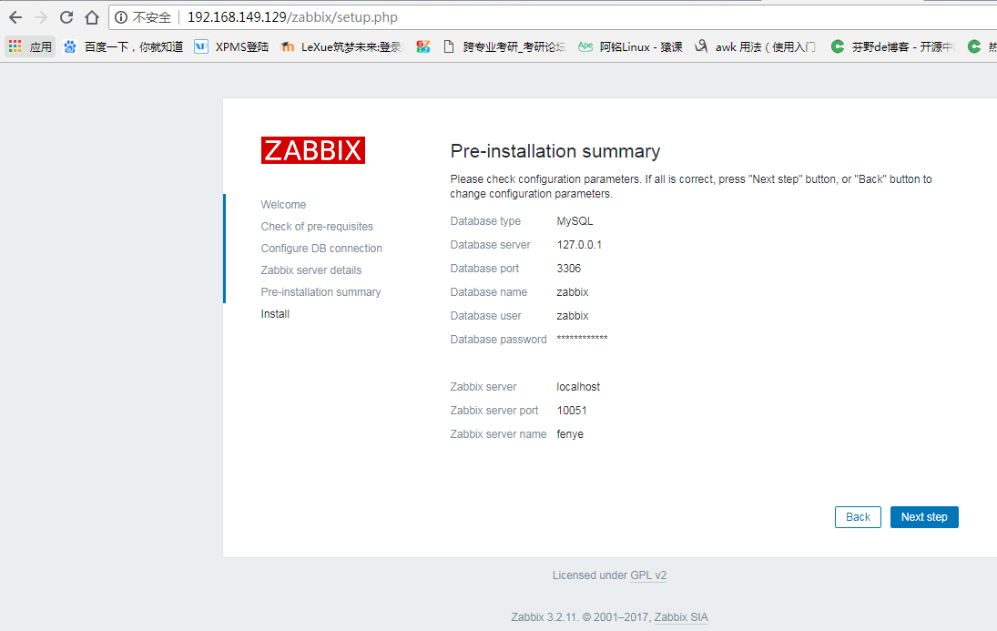Click the Database type label

pos(485,220)
